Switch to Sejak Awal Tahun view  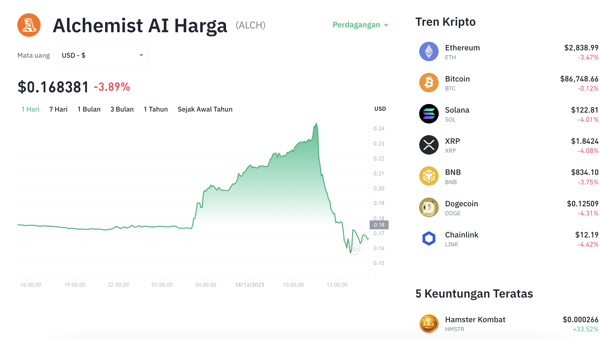(x=205, y=109)
